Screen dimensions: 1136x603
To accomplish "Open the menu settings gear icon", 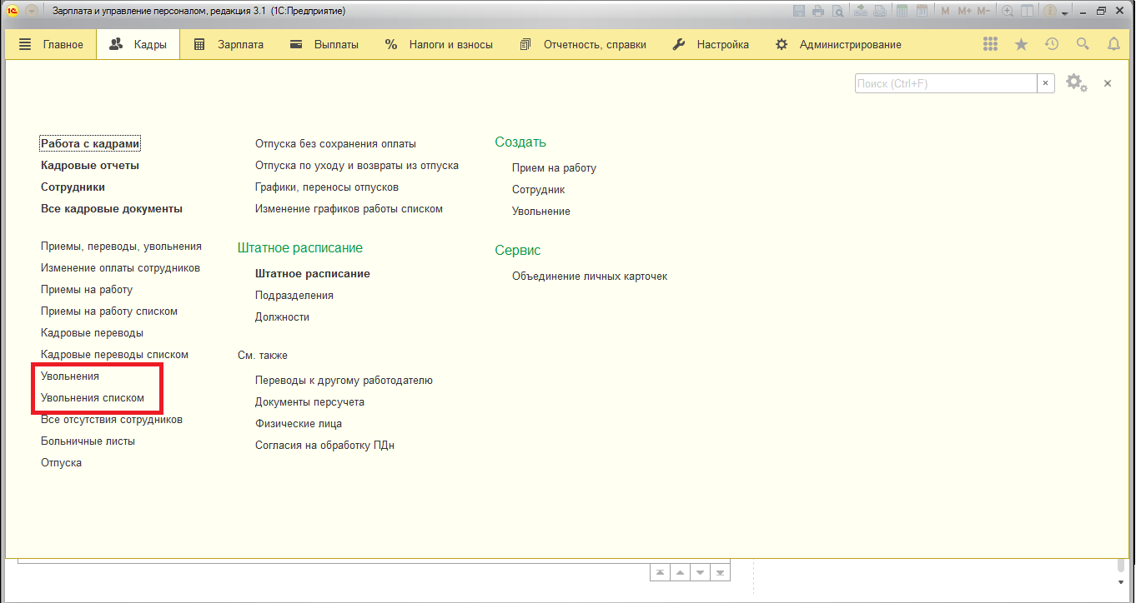I will pyautogui.click(x=1076, y=83).
